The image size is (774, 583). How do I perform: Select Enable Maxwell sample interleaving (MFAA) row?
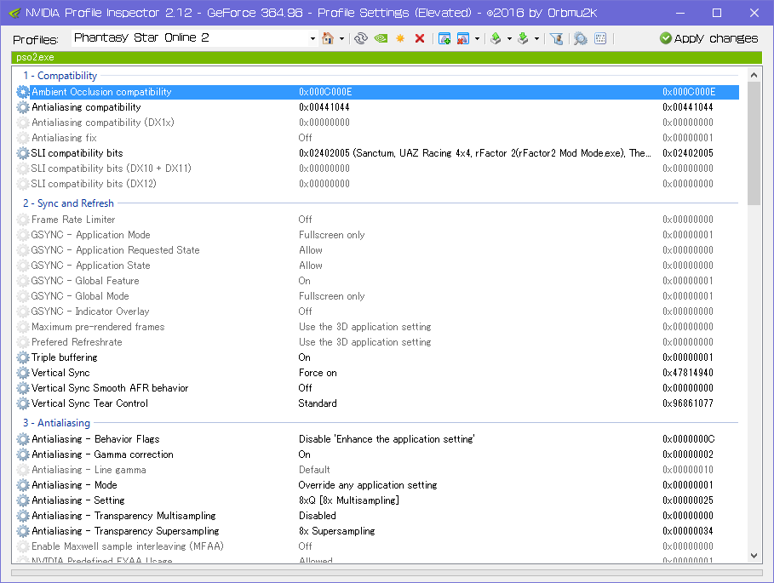pyautogui.click(x=377, y=546)
